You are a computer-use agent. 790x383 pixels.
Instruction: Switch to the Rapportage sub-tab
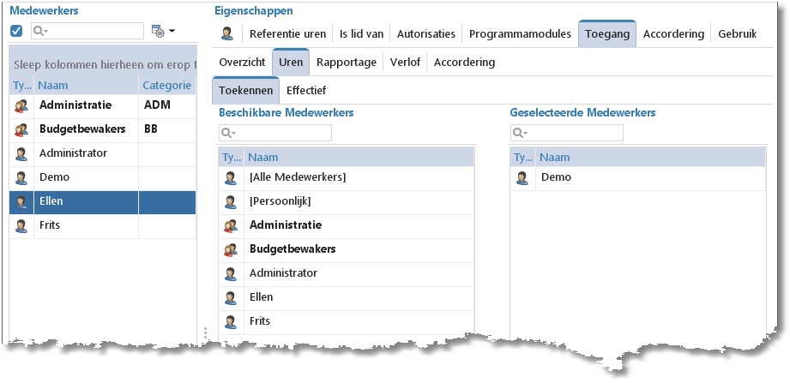click(x=347, y=63)
